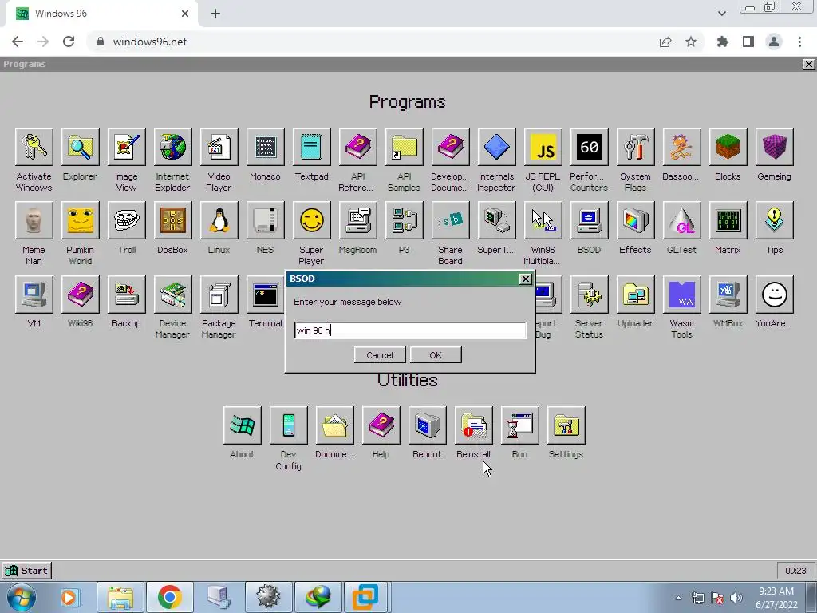The image size is (817, 613).
Task: Launch the Linux penguin icon
Action: [x=219, y=220]
